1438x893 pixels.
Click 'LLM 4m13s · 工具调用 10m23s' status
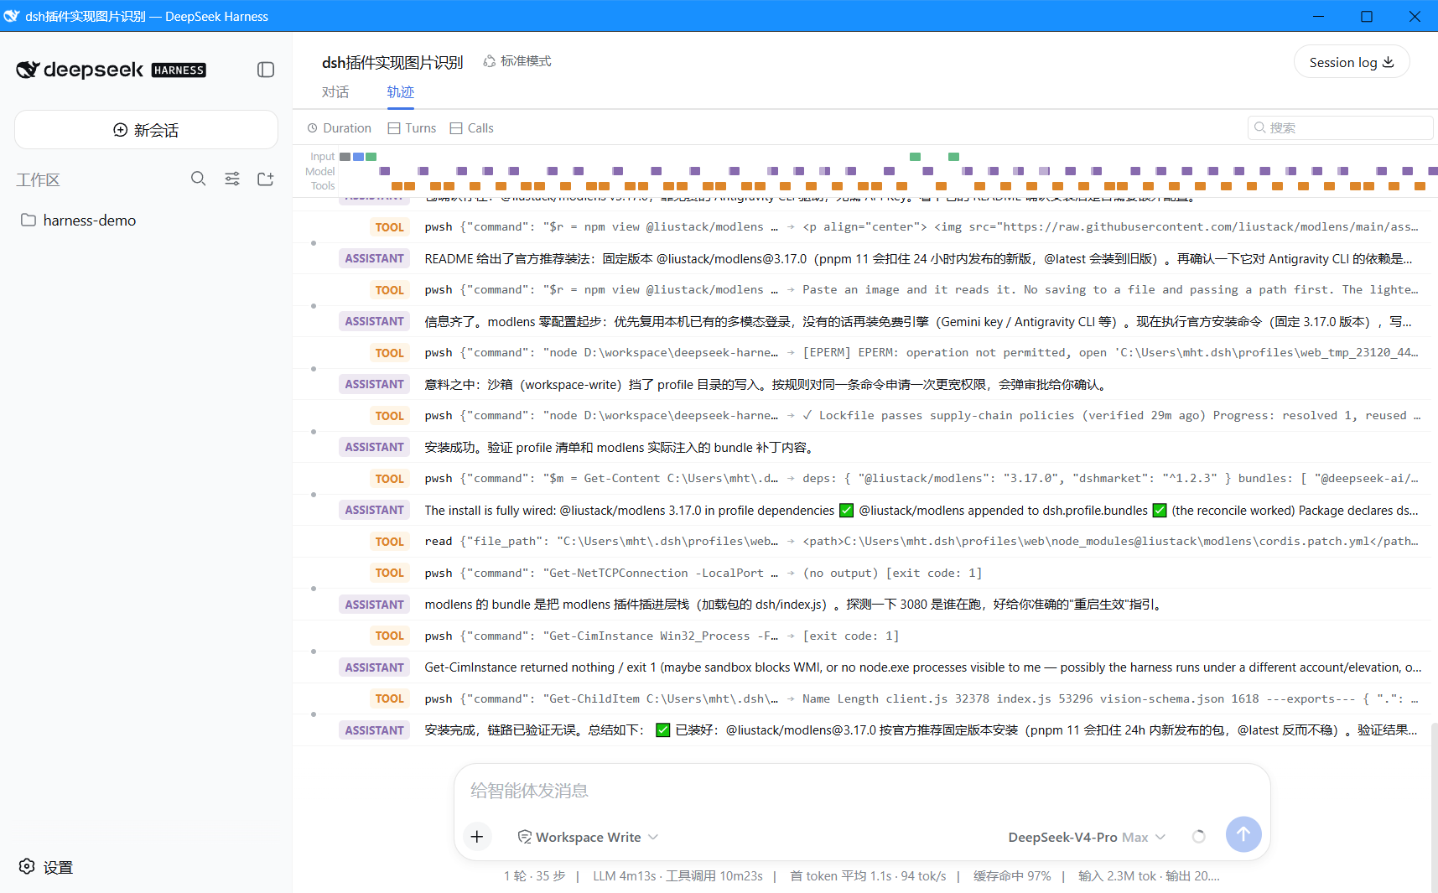click(x=677, y=876)
